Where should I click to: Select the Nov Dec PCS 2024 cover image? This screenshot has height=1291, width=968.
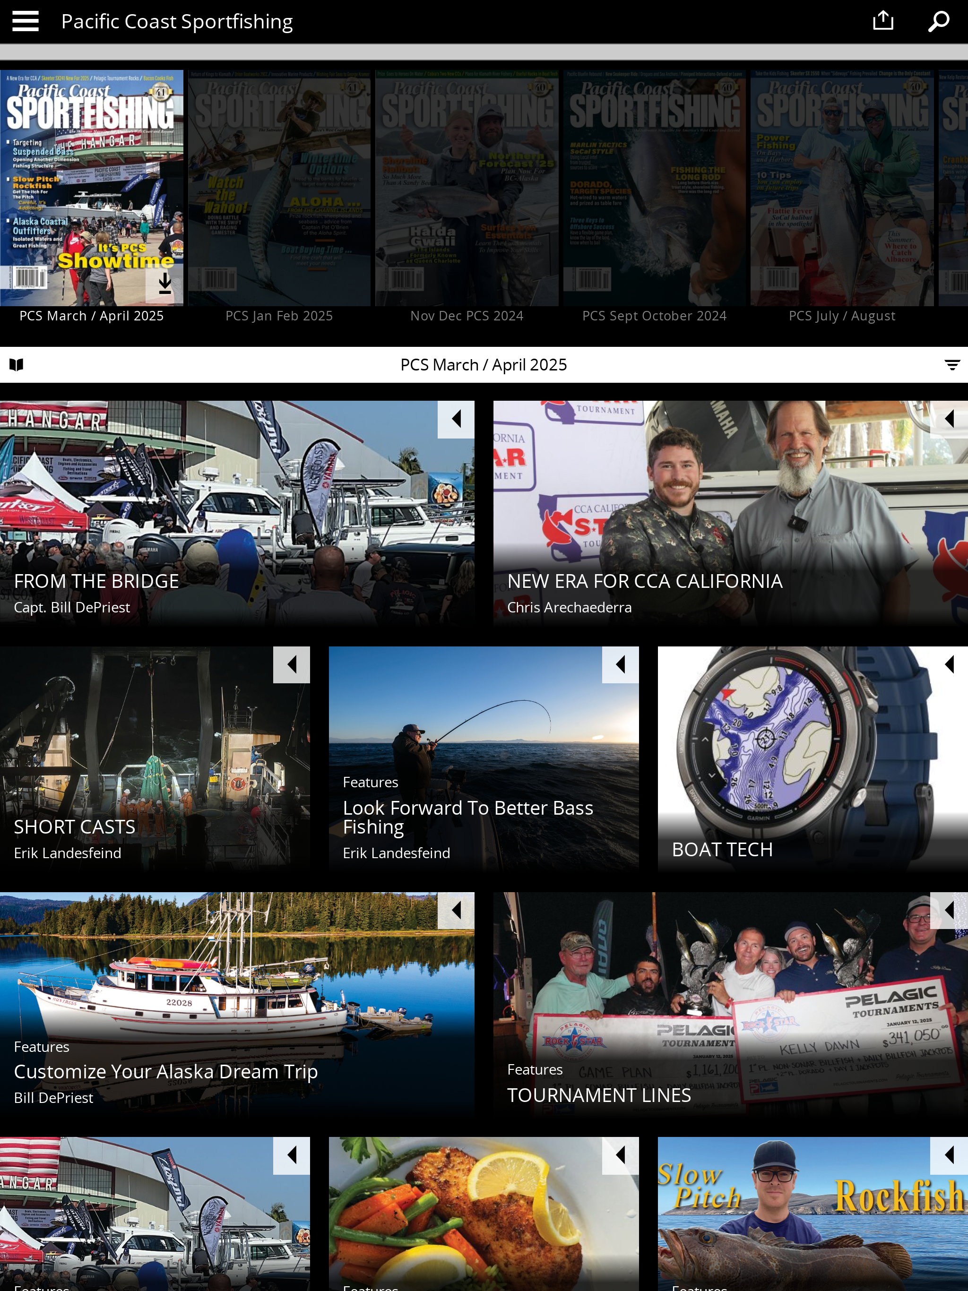coord(467,188)
